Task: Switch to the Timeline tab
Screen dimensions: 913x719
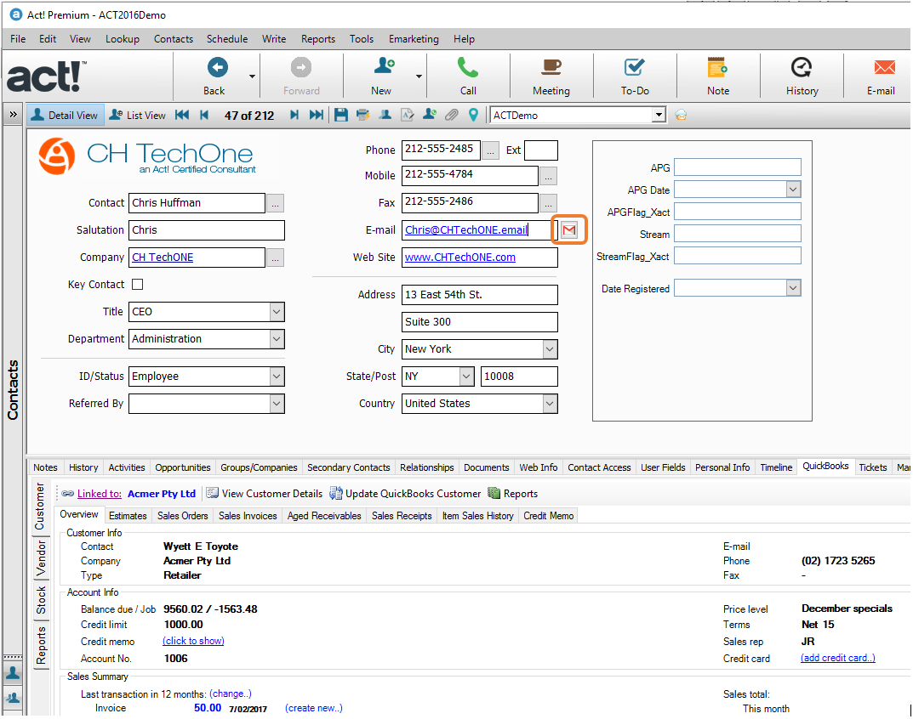Action: [x=776, y=467]
